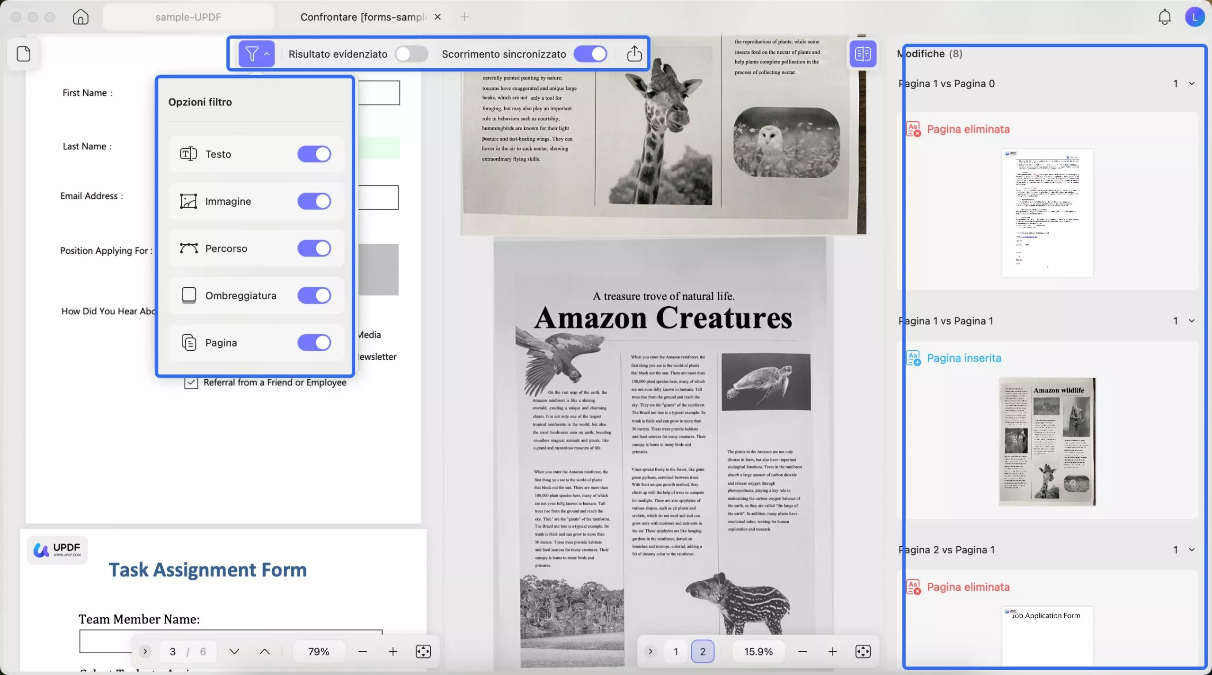Open a new tab with plus
This screenshot has width=1212, height=675.
[x=464, y=17]
